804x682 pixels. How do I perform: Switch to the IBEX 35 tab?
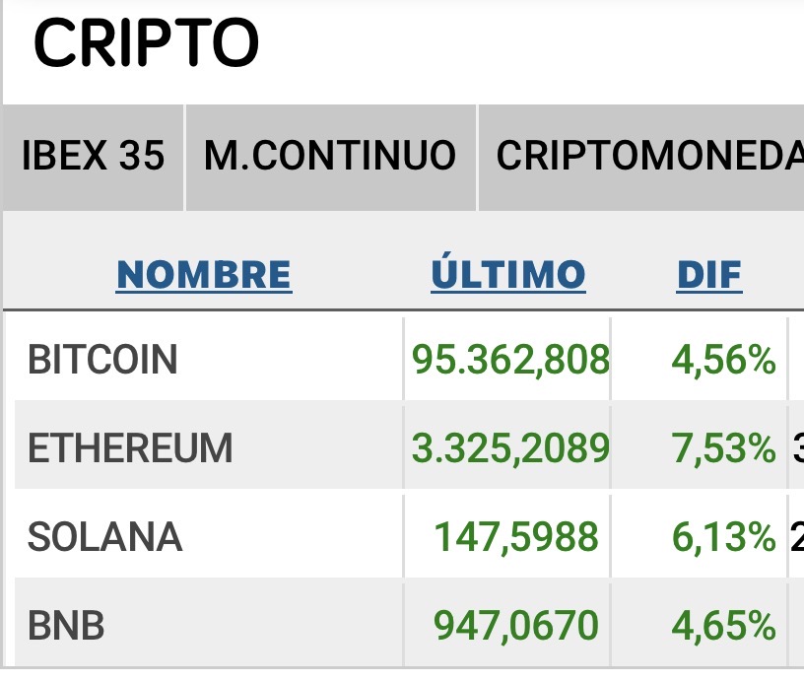93,157
